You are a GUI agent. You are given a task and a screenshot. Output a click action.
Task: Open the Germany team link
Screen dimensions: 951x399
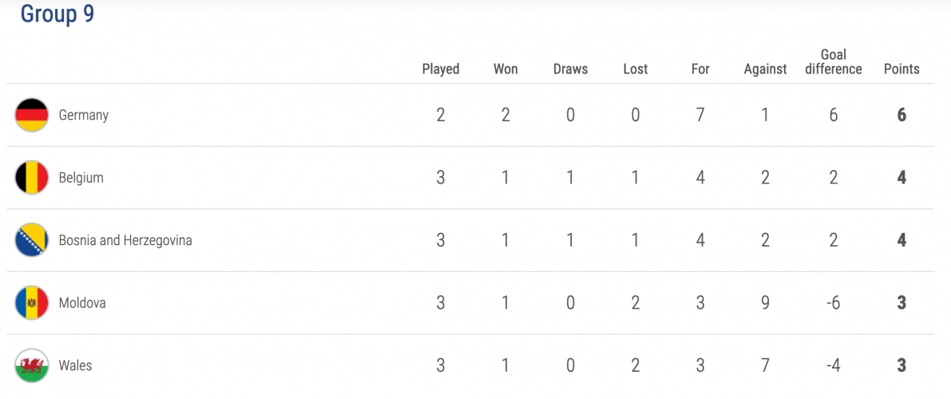(x=84, y=115)
